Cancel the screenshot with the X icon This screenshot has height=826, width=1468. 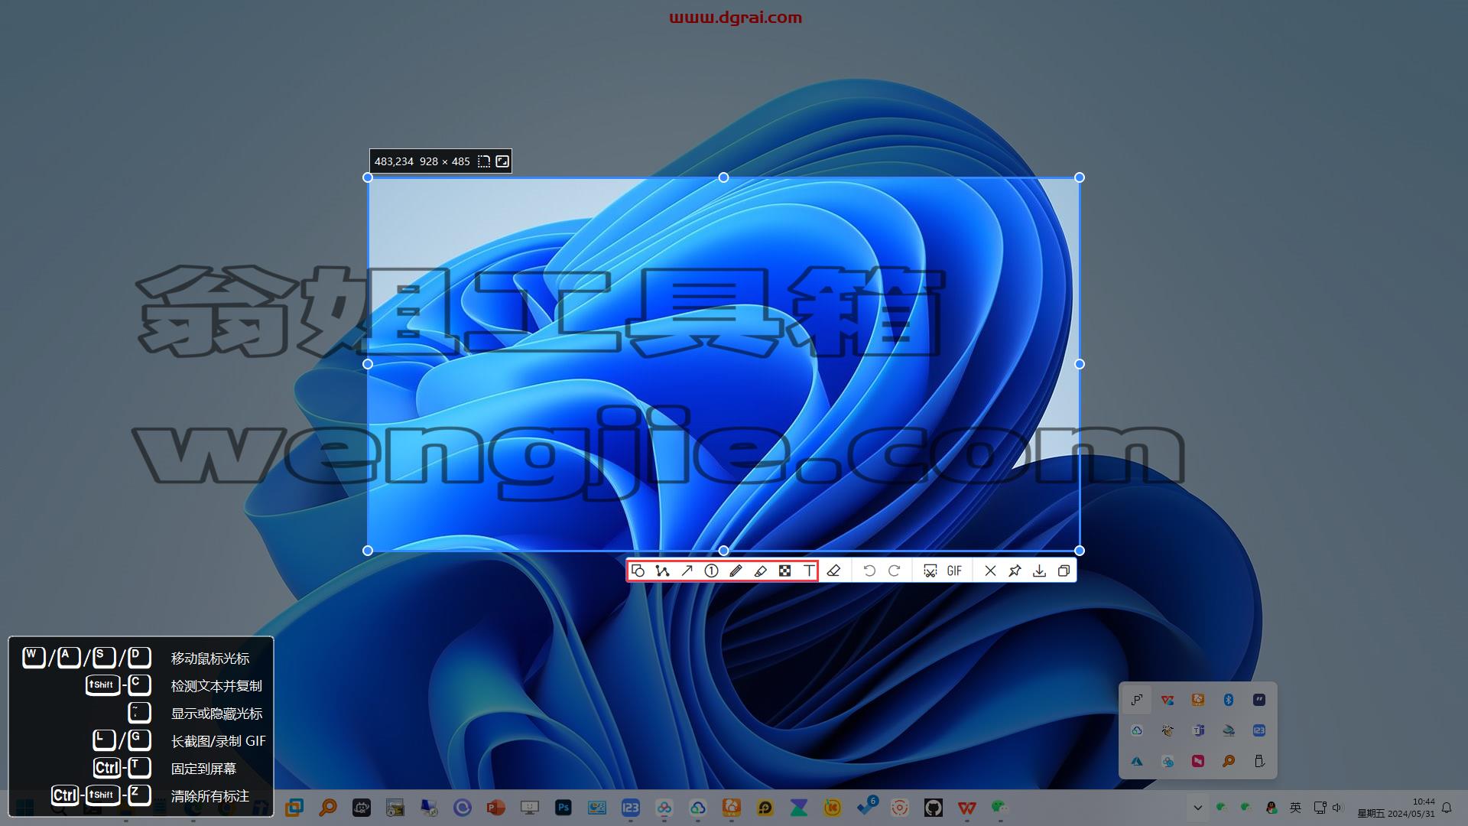pos(990,571)
